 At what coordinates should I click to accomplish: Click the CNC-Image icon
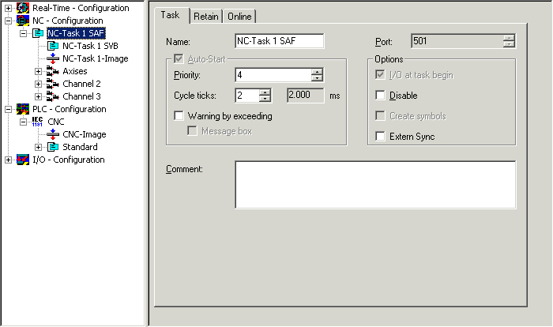tap(53, 134)
